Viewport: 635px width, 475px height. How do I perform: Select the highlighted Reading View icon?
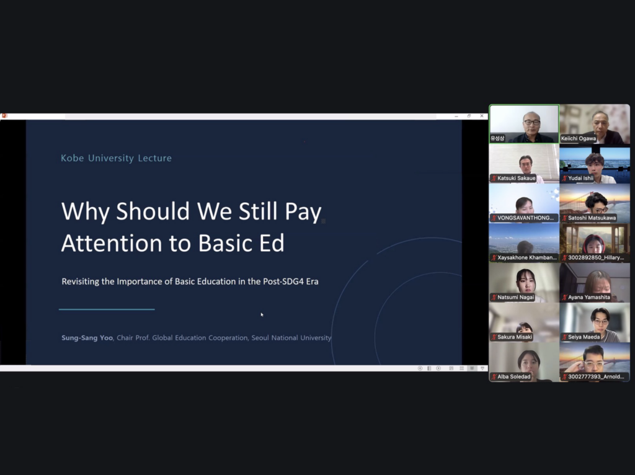(472, 368)
